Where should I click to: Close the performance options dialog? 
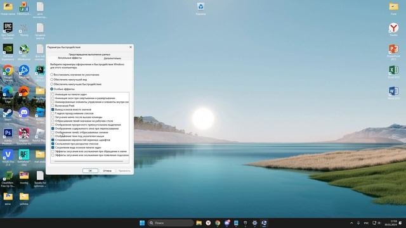(131, 47)
